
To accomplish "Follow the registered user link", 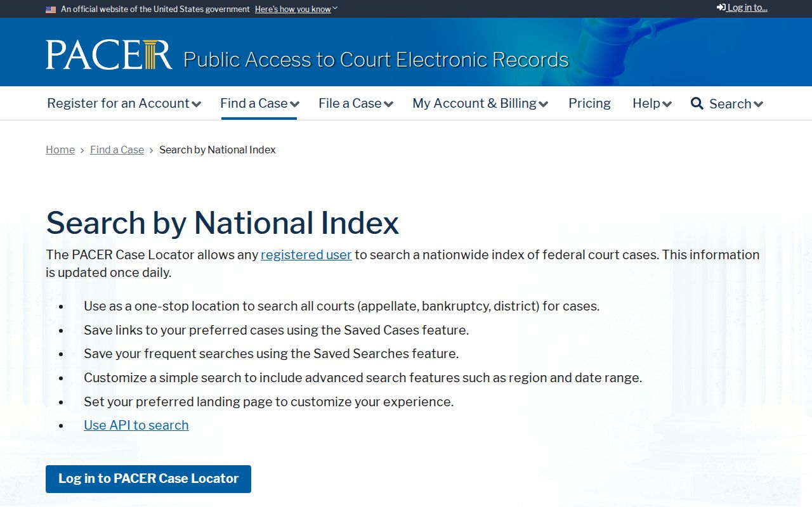I will pyautogui.click(x=306, y=255).
